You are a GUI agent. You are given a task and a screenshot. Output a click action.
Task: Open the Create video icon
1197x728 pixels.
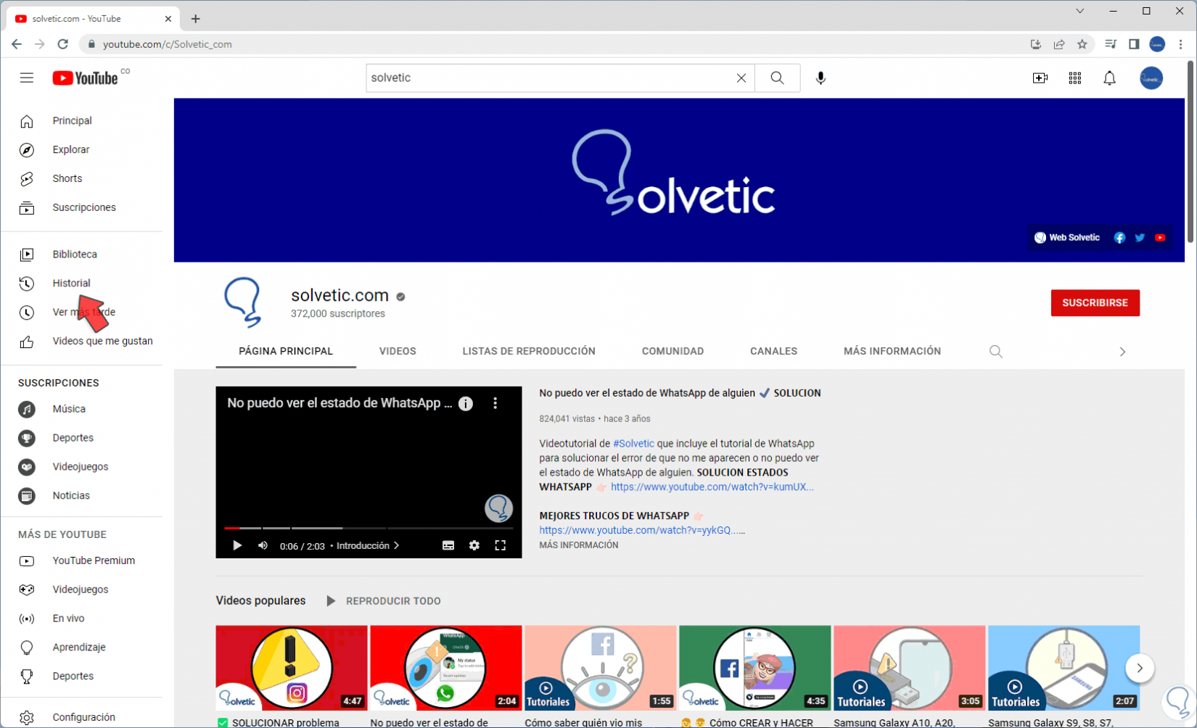(1040, 78)
